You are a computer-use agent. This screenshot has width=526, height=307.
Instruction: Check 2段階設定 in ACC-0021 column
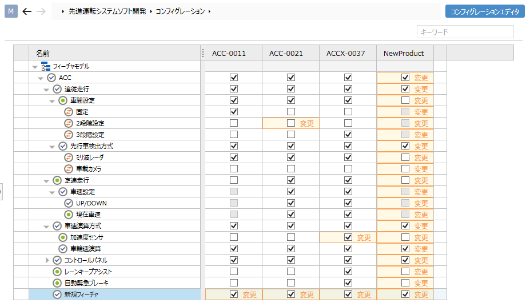[x=291, y=123]
